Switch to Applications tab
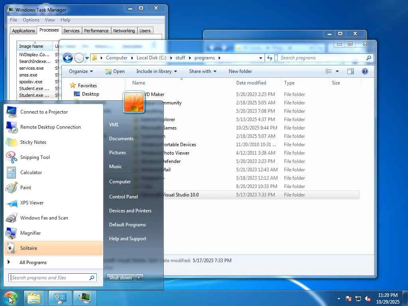 pos(24,31)
